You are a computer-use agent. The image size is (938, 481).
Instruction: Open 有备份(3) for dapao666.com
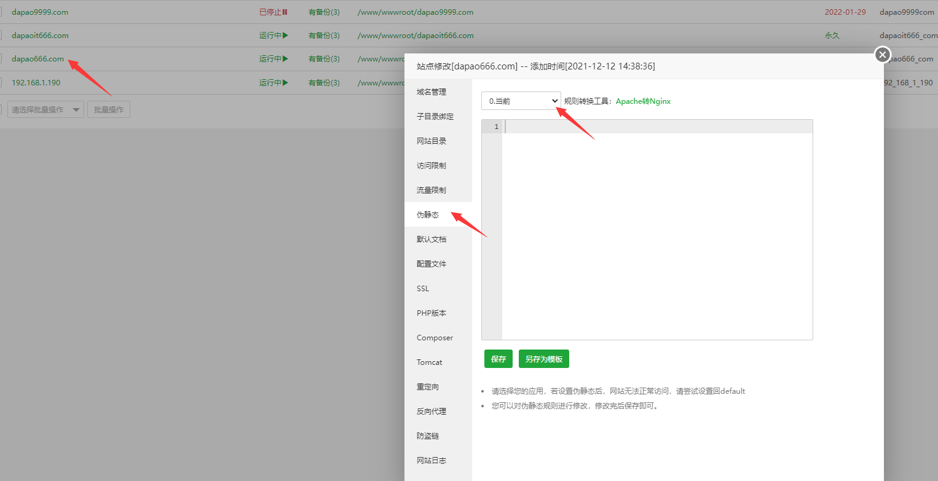pyautogui.click(x=324, y=59)
